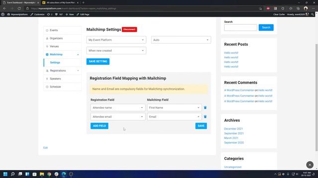Image resolution: width=318 pixels, height=178 pixels.
Task: Click the browser address bar
Action: tap(142, 8)
